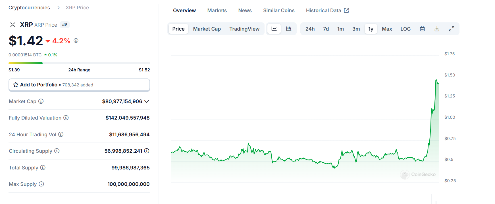Screen dimensions: 495x204
Task: Open the Overview tab
Action: pos(184,10)
